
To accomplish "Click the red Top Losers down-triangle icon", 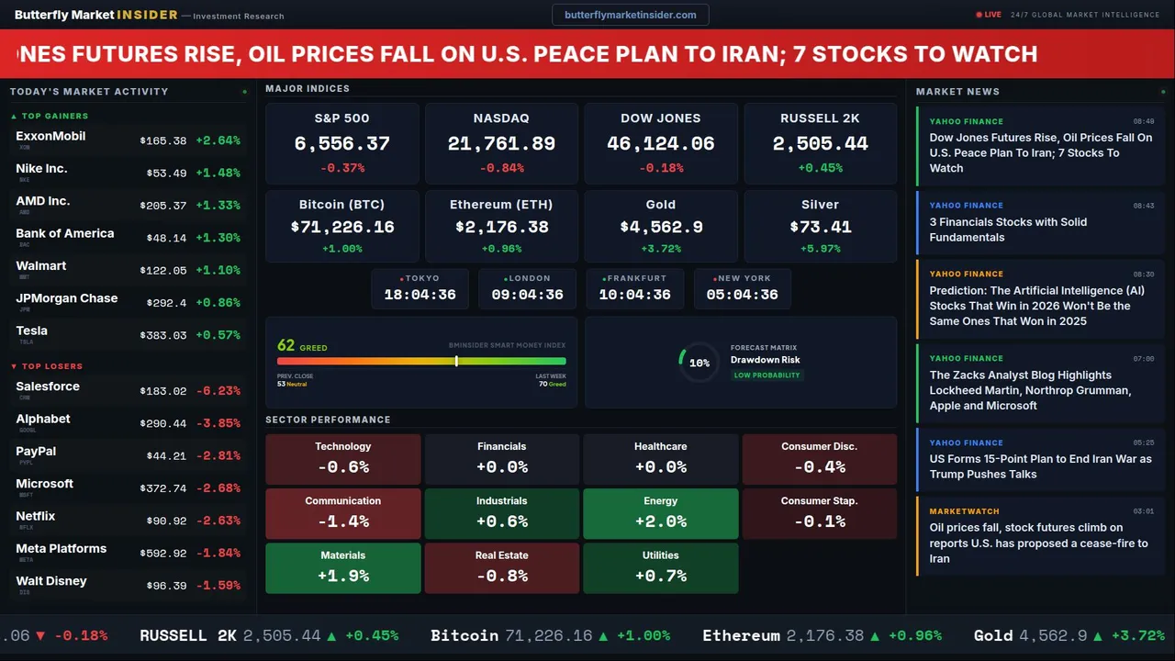I will pyautogui.click(x=14, y=366).
